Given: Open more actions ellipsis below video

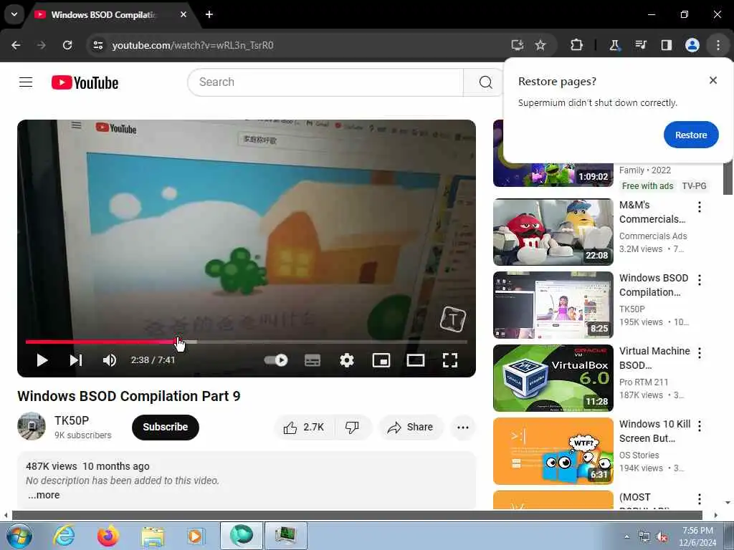Looking at the screenshot, I should click(462, 427).
